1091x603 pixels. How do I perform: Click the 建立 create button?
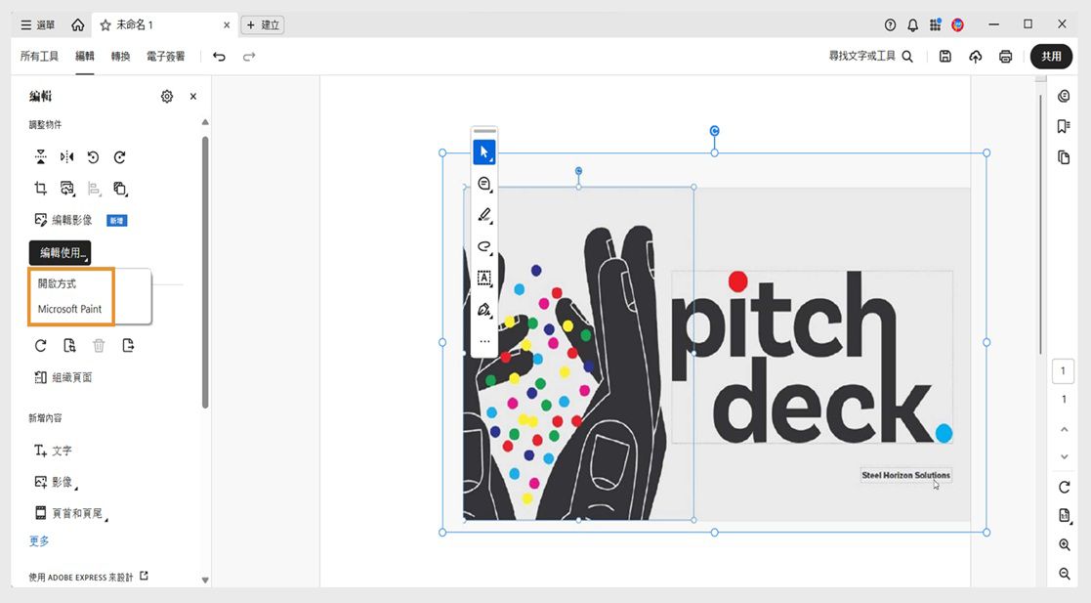[263, 25]
